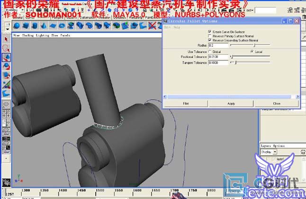Open the Layers menu in layer editor
Screen dimensions: 306x199
coord(266,146)
